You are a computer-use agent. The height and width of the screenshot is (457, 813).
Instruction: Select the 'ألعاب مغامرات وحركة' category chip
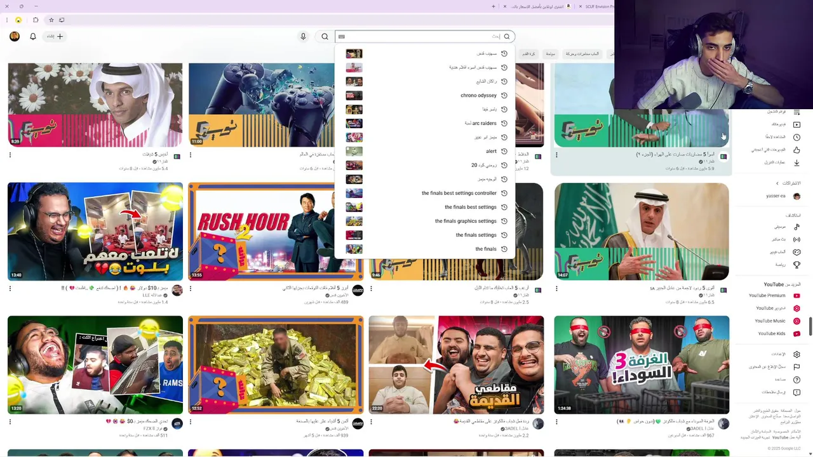click(582, 54)
